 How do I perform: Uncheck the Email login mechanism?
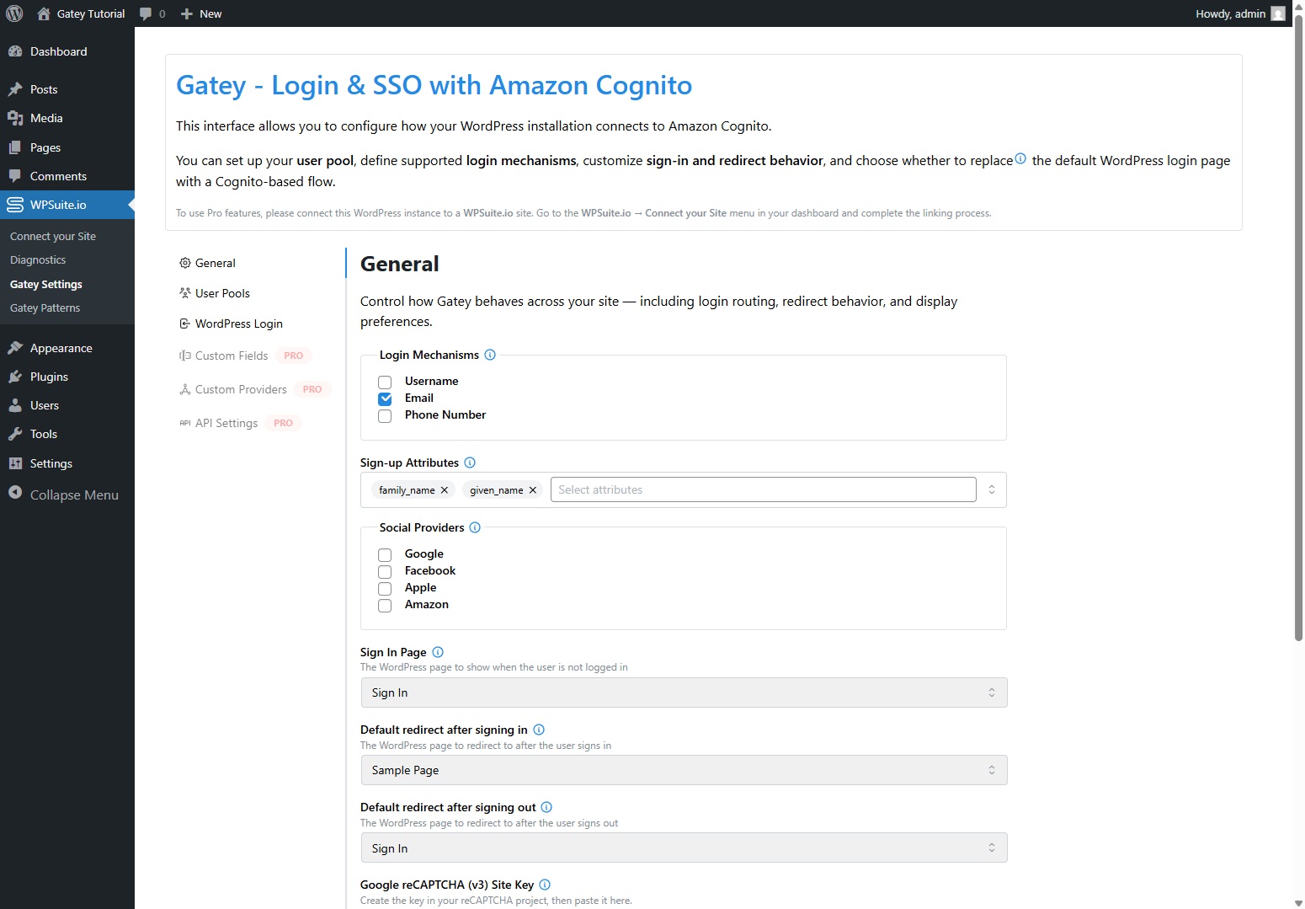tap(385, 399)
